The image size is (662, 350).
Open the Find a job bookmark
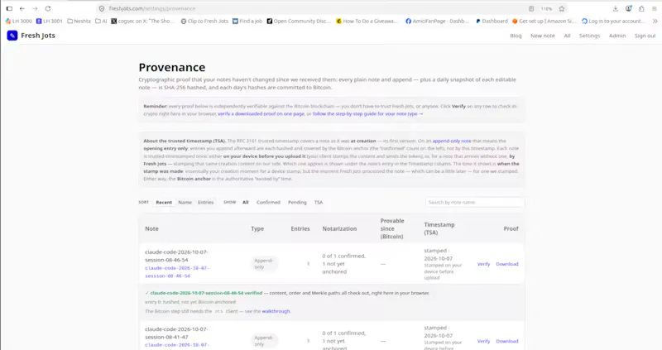pyautogui.click(x=247, y=22)
